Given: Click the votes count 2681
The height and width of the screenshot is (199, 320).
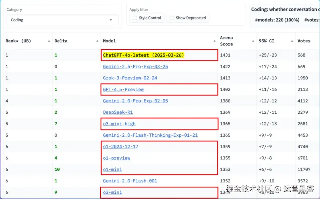Looking at the screenshot, I should (303, 124).
